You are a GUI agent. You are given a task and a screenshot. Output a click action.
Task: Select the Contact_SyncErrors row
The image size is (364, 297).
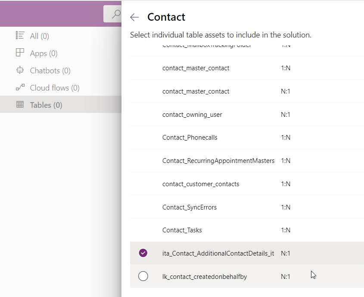click(190, 207)
